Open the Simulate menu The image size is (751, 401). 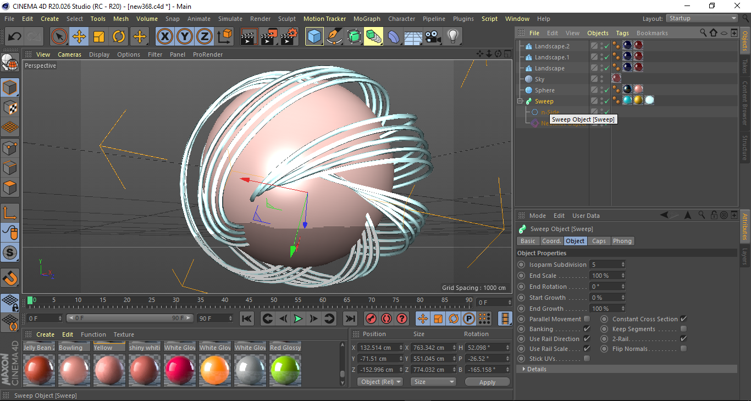230,19
